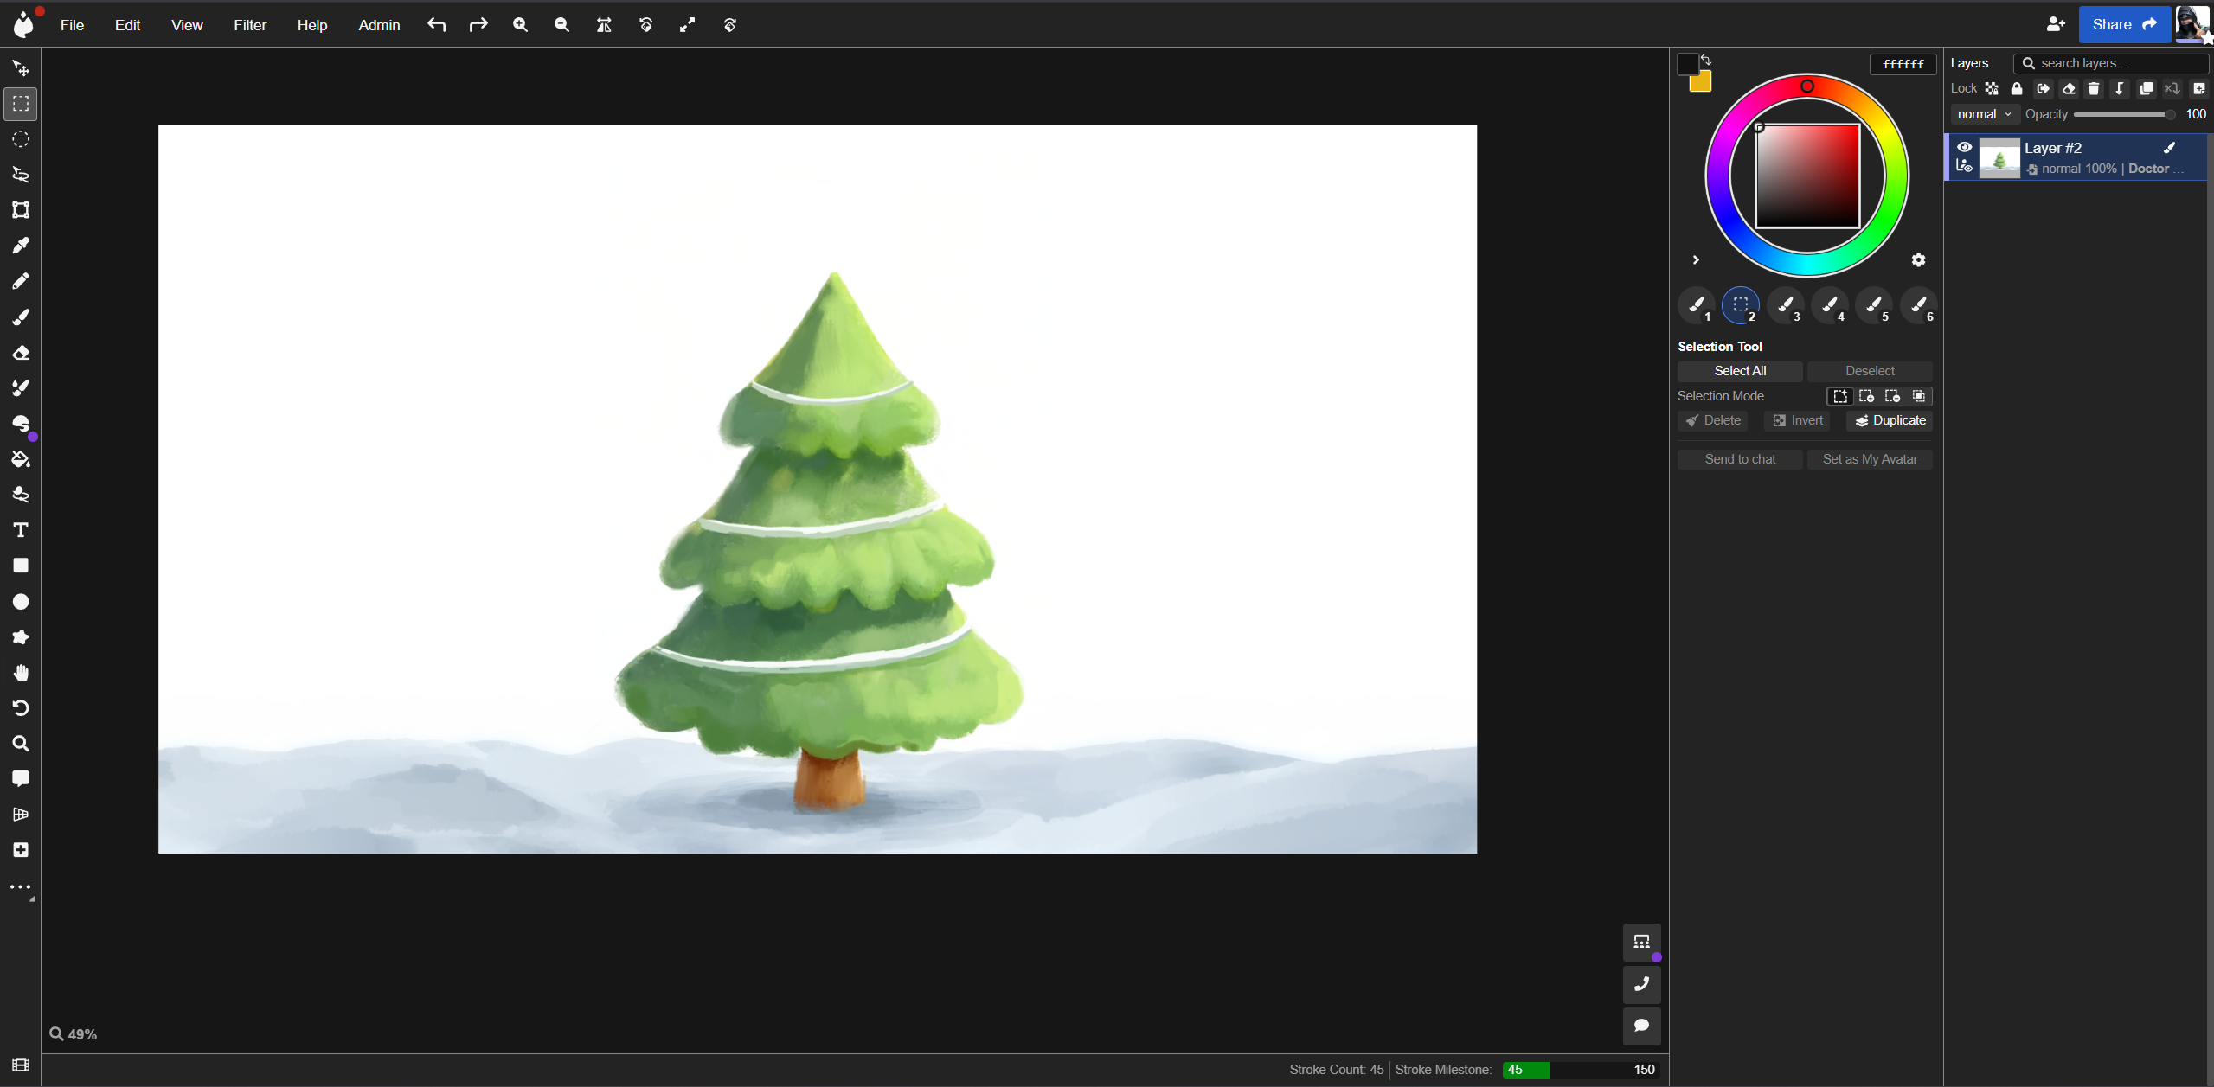Select the Transform tool

pyautogui.click(x=21, y=210)
